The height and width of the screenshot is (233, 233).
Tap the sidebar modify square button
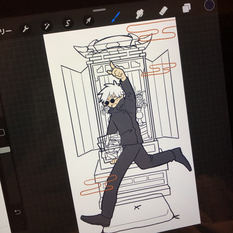[2, 133]
